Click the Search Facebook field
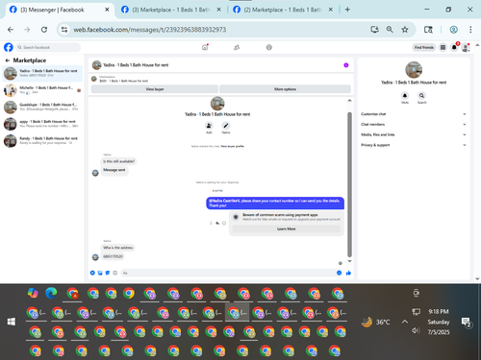481x360 pixels. (x=48, y=47)
